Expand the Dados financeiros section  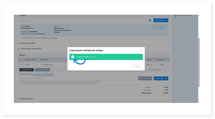click(19, 43)
